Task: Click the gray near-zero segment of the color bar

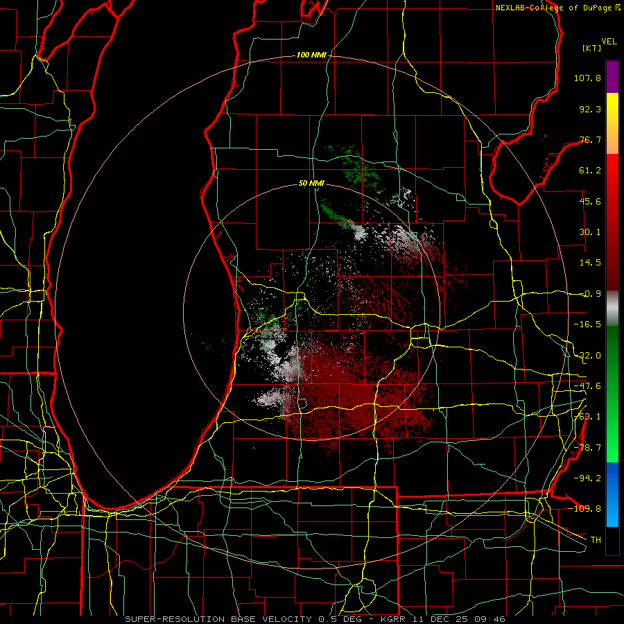Action: coord(612,309)
